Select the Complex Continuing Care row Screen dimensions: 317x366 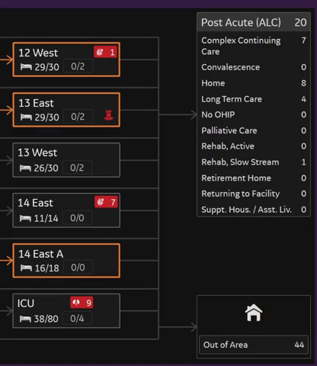[x=254, y=46]
